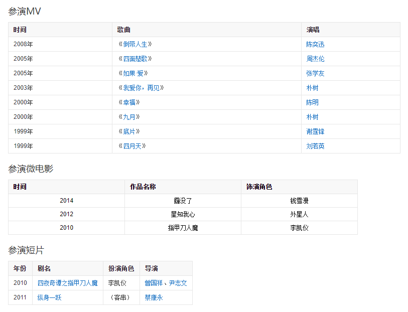The height and width of the screenshot is (312, 408).
Task: Click the director link 曾国祥
Action: coord(154,283)
